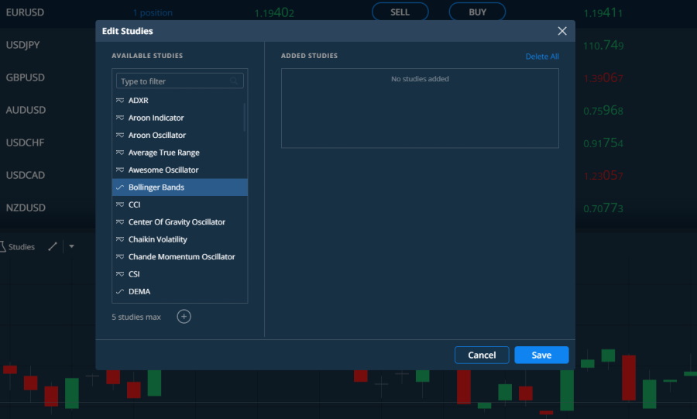Viewport: 697px width, 419px height.
Task: Click the Cancel button
Action: point(482,355)
